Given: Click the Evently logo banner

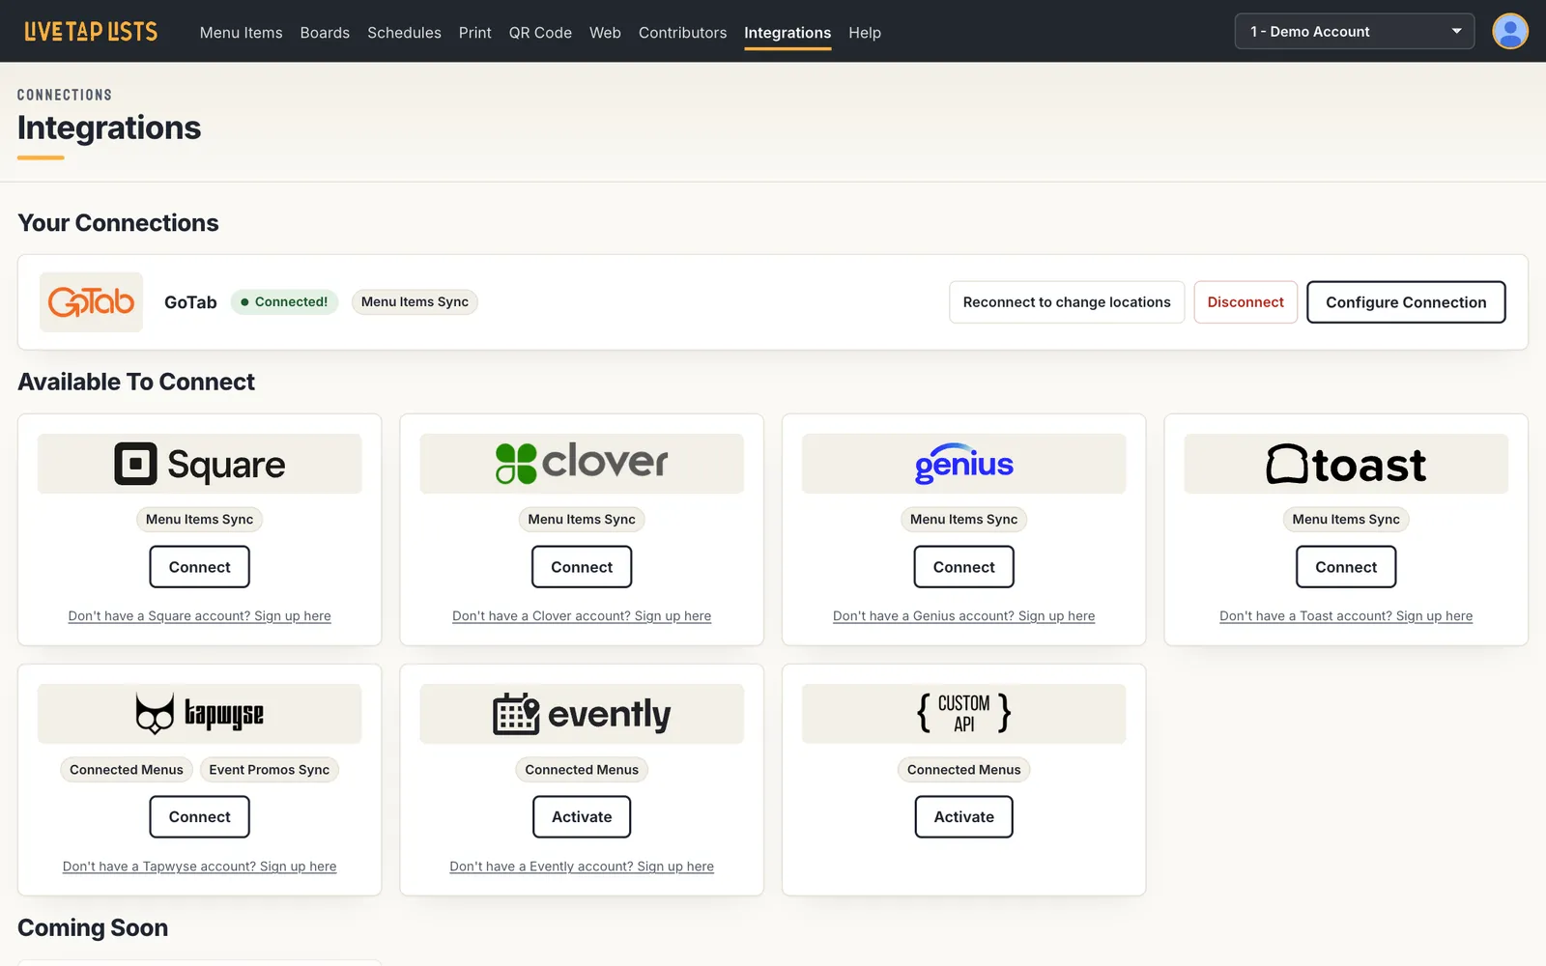Looking at the screenshot, I should tap(582, 714).
